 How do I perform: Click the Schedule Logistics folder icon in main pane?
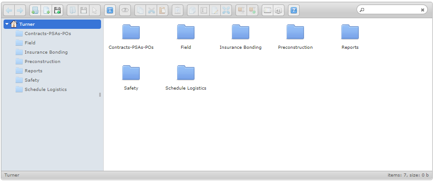pos(186,73)
